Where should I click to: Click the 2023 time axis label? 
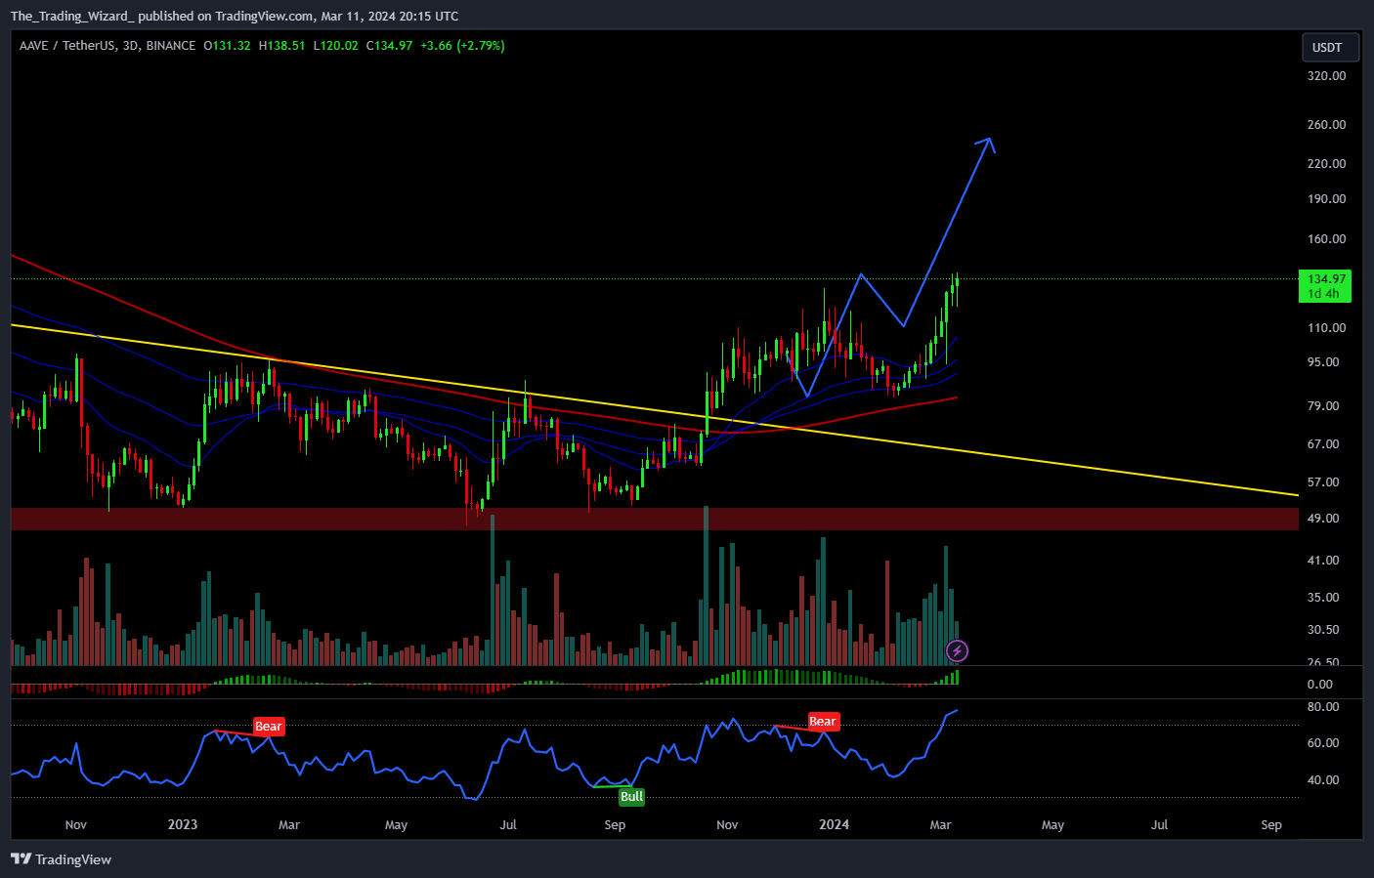183,824
